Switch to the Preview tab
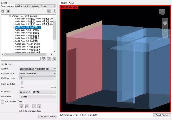 click(63, 3)
